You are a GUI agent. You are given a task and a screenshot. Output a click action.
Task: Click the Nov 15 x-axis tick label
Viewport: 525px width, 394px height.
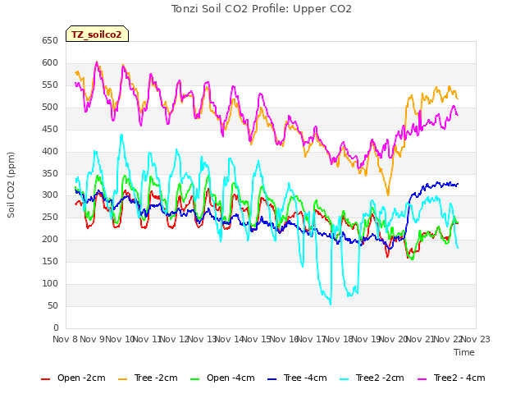point(257,339)
